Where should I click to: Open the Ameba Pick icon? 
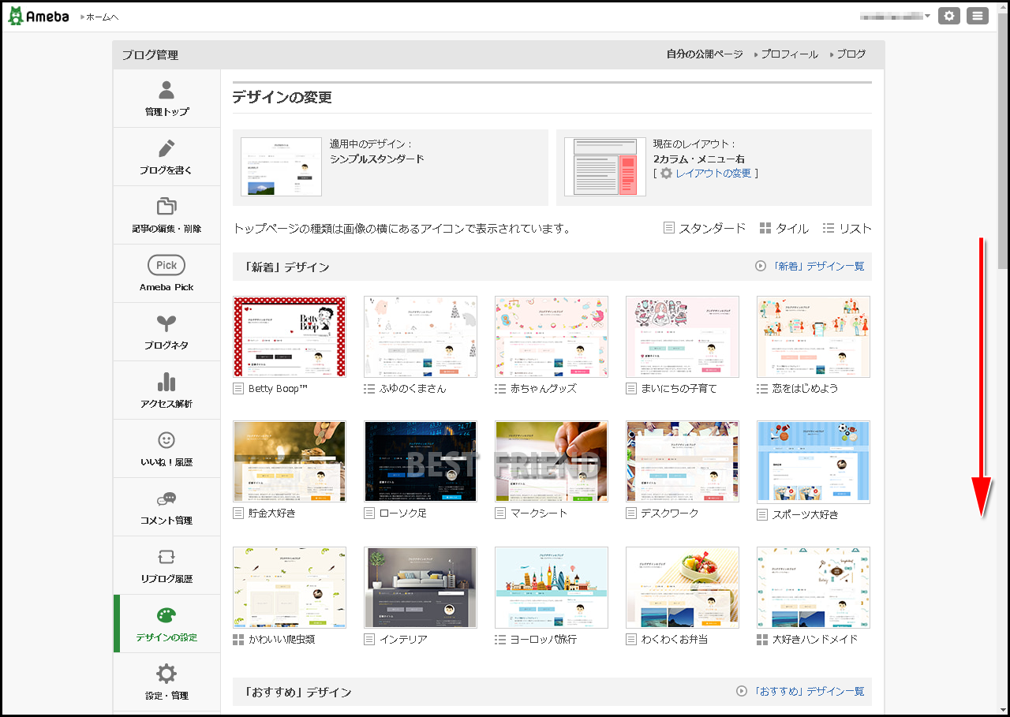point(166,265)
